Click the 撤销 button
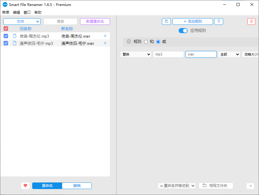This screenshot has height=195, width=259. (77, 186)
